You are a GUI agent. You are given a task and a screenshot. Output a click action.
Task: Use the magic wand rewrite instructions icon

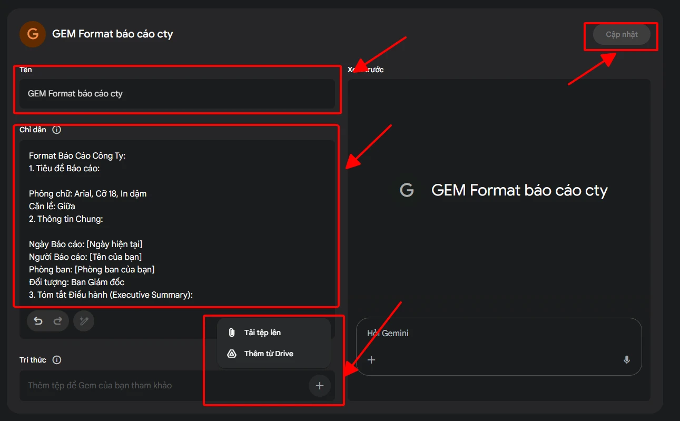pos(84,321)
